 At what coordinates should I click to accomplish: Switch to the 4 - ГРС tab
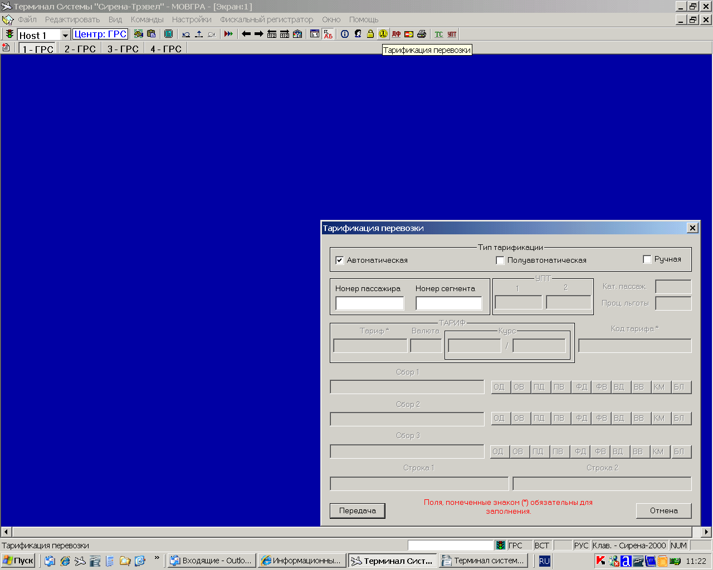(165, 48)
